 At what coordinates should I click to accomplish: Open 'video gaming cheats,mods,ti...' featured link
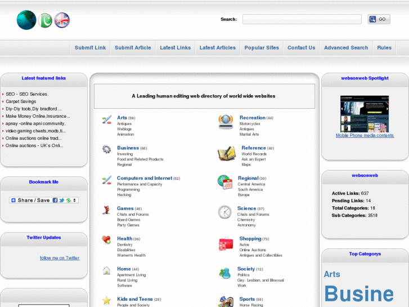pyautogui.click(x=35, y=131)
